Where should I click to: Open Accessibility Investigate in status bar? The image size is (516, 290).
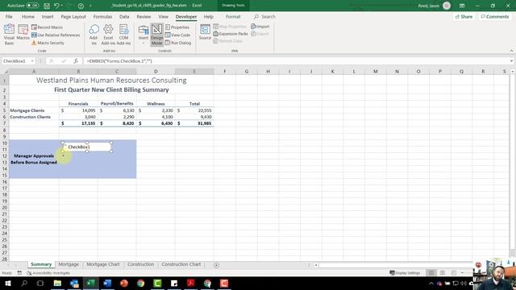tap(48, 273)
